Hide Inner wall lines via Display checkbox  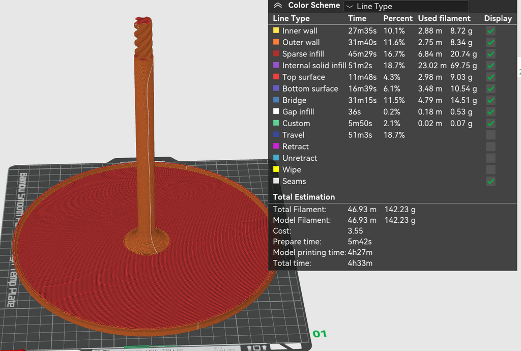coord(490,31)
